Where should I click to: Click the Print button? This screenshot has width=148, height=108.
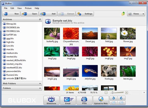pyautogui.click(x=84, y=100)
